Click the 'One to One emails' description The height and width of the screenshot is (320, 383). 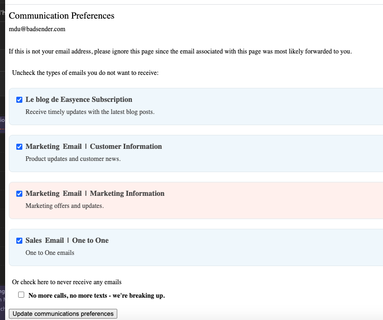tap(50, 253)
